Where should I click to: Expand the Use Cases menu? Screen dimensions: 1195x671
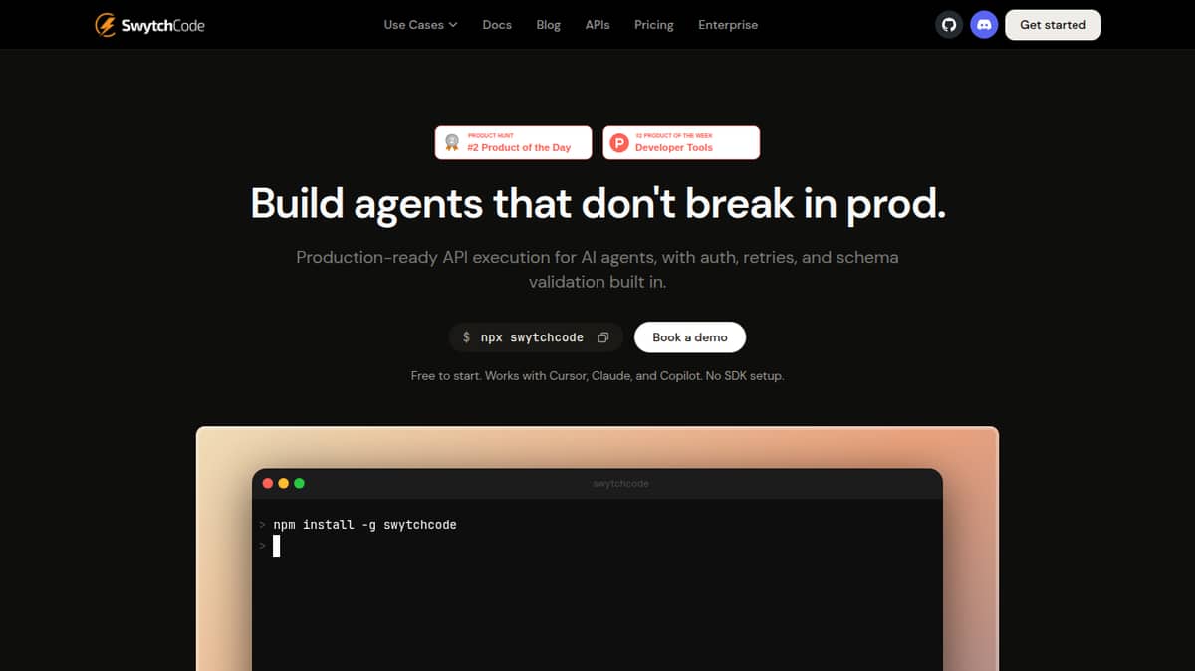420,25
